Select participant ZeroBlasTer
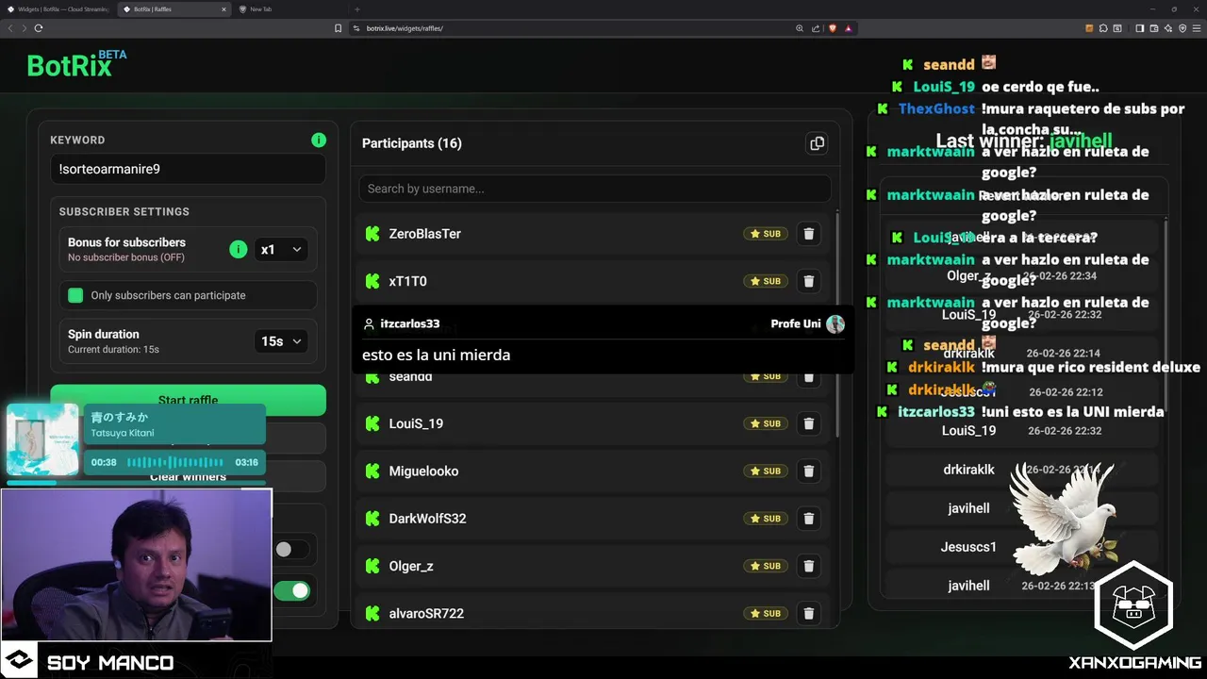The image size is (1207, 679). tap(424, 234)
